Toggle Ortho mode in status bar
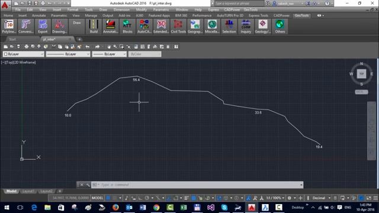The image size is (379, 213). (x=140, y=198)
